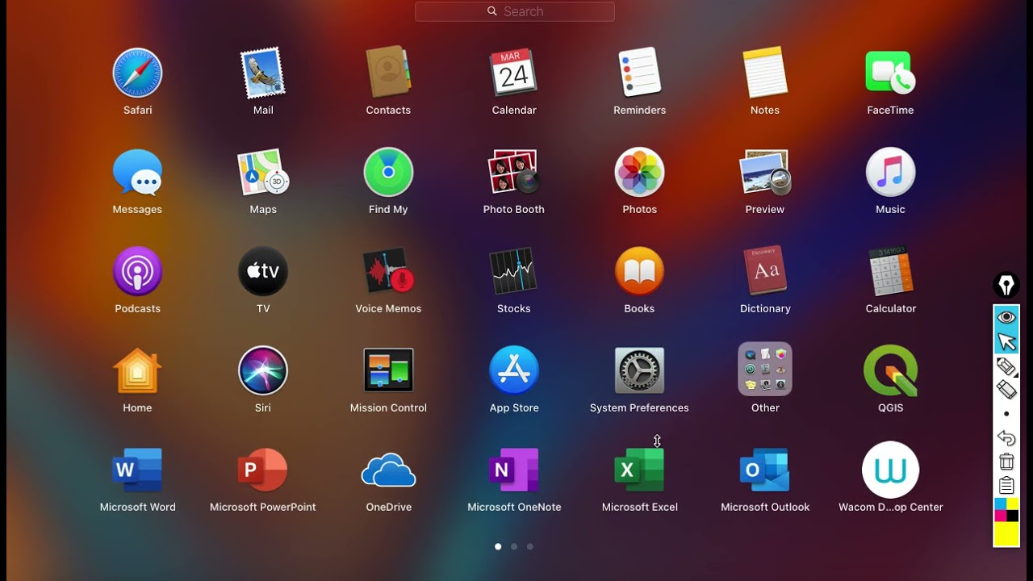Open Safari from Launchpad
The height and width of the screenshot is (581, 1033).
point(137,73)
